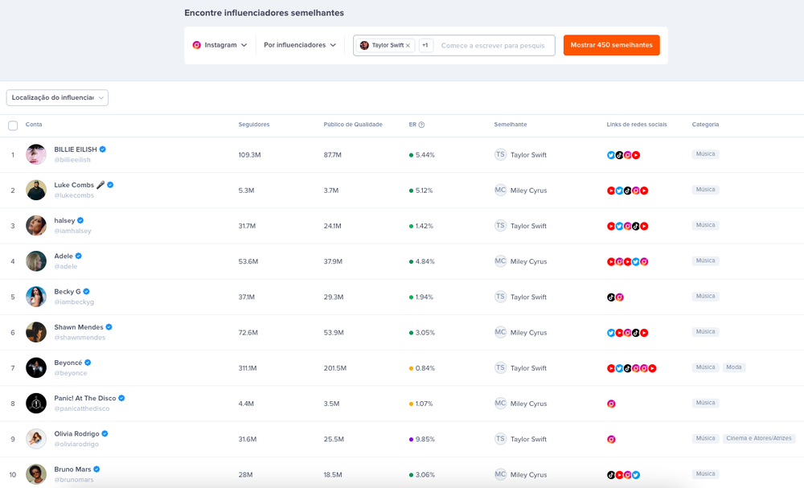Click the @oliviarodrigo handle
The width and height of the screenshot is (804, 488).
click(x=76, y=444)
